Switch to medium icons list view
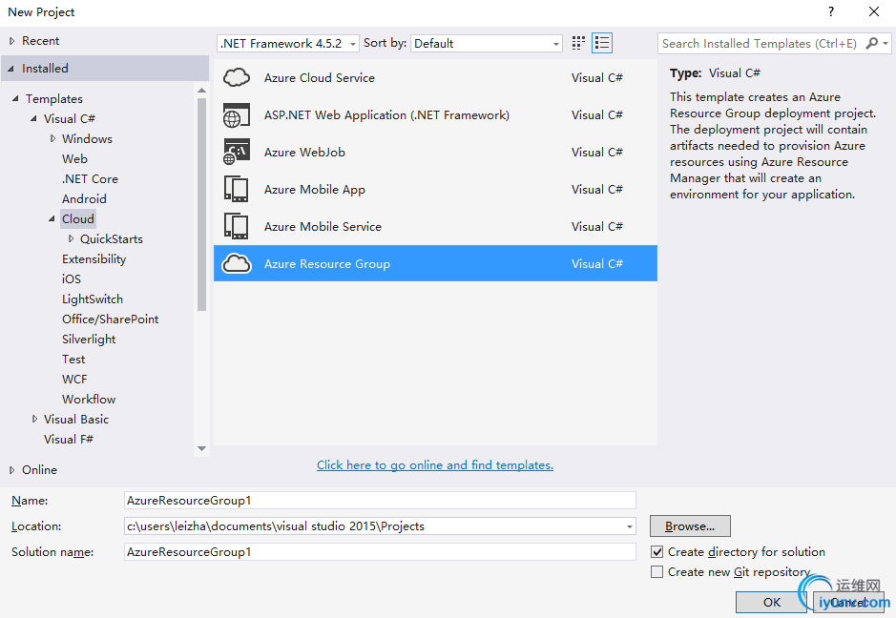 [602, 43]
